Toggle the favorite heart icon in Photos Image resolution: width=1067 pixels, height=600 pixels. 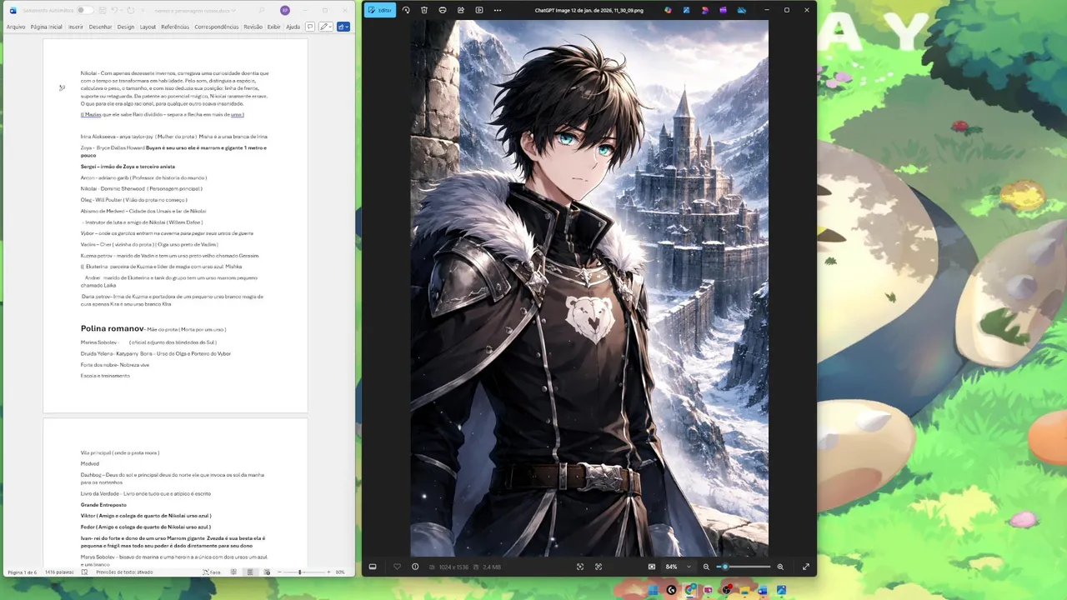point(397,567)
